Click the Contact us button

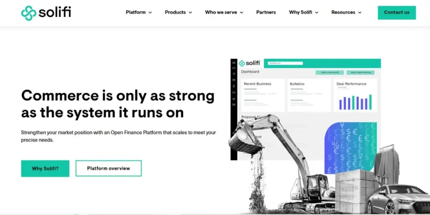tap(397, 13)
